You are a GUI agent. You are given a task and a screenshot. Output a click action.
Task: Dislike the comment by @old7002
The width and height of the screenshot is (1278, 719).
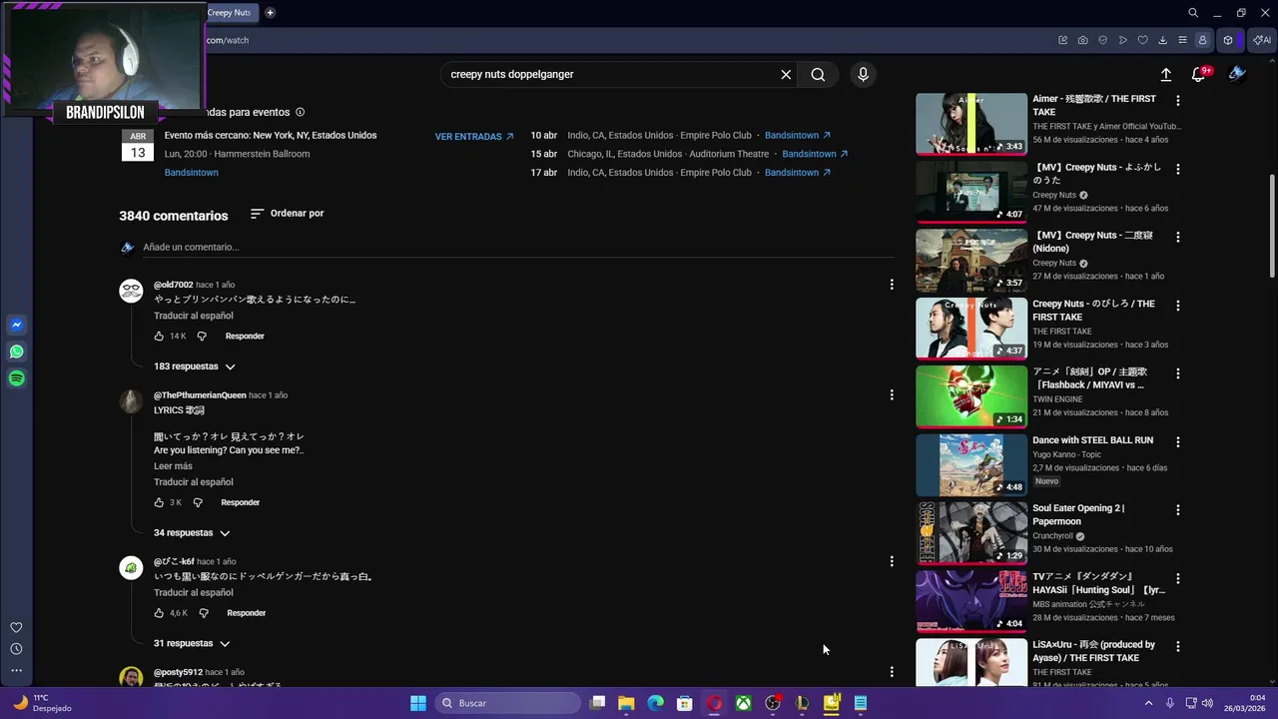tap(203, 337)
